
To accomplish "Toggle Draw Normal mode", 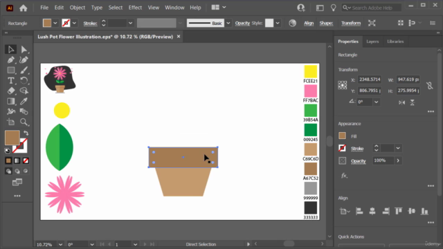I will coord(8,171).
